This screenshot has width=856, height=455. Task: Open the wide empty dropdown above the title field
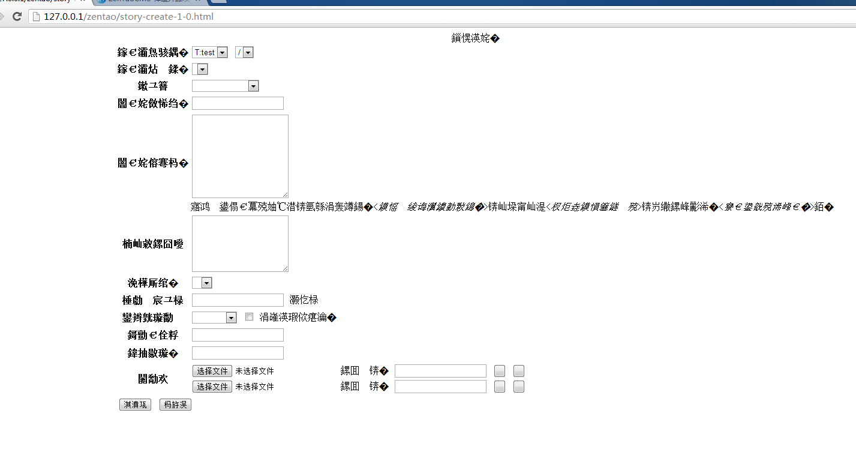pyautogui.click(x=226, y=86)
